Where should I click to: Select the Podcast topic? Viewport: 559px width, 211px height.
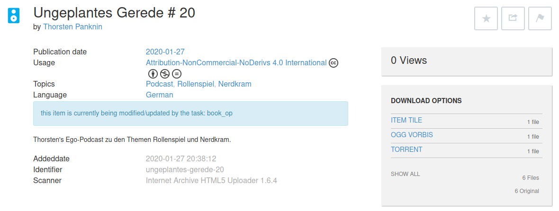coord(159,84)
